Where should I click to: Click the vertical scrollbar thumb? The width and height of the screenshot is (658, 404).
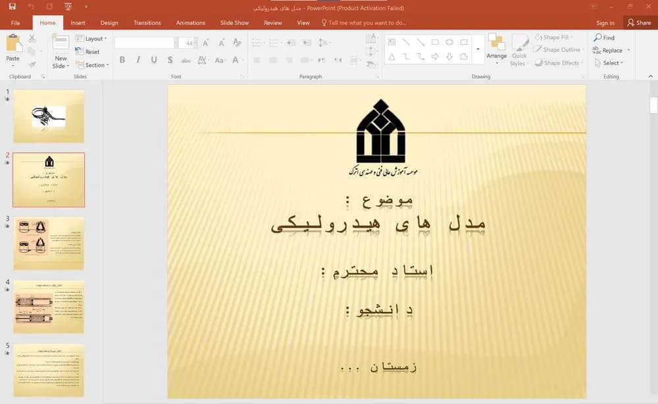pos(653,105)
